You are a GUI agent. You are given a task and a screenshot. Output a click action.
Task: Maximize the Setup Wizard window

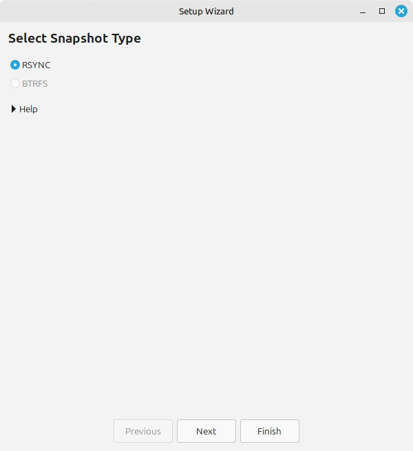[x=382, y=12]
